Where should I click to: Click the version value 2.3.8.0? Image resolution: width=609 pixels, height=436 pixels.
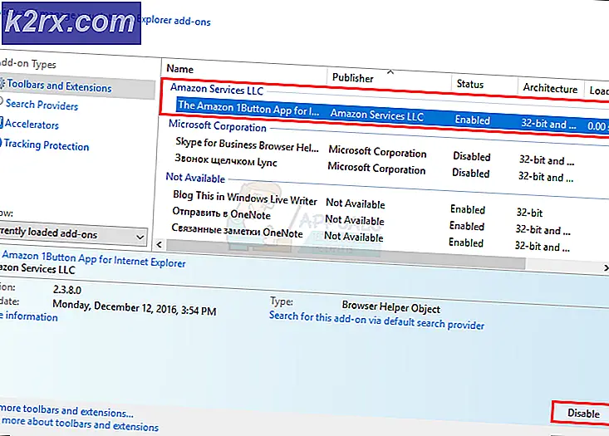tap(67, 290)
